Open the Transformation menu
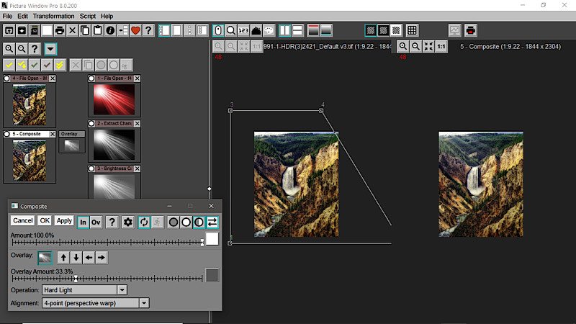Viewport: 576px width, 324px height. pyautogui.click(x=53, y=16)
